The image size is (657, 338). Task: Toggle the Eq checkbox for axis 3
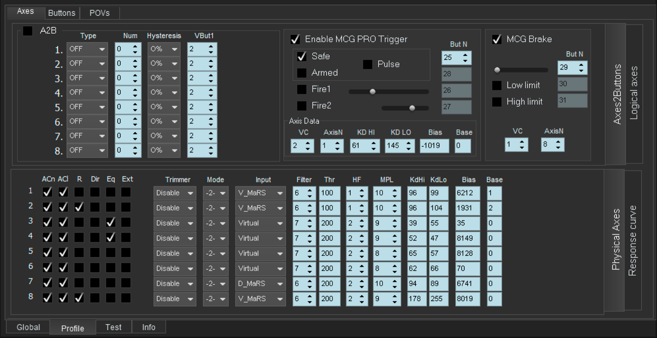click(111, 222)
